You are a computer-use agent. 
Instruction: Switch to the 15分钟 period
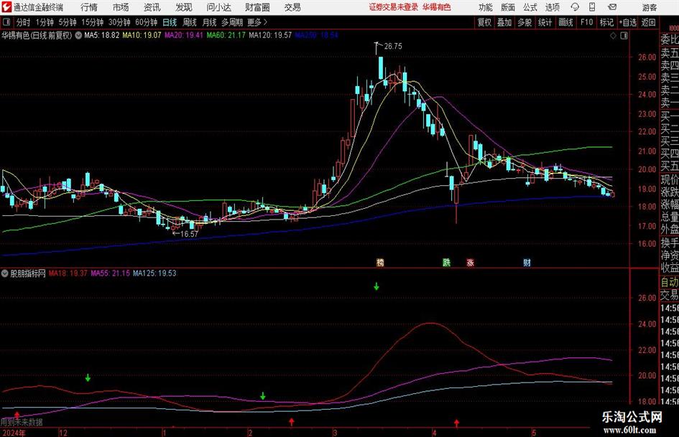[93, 22]
